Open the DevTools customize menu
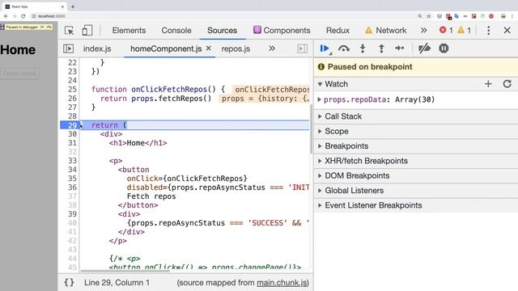This screenshot has width=518, height=291. tap(489, 31)
